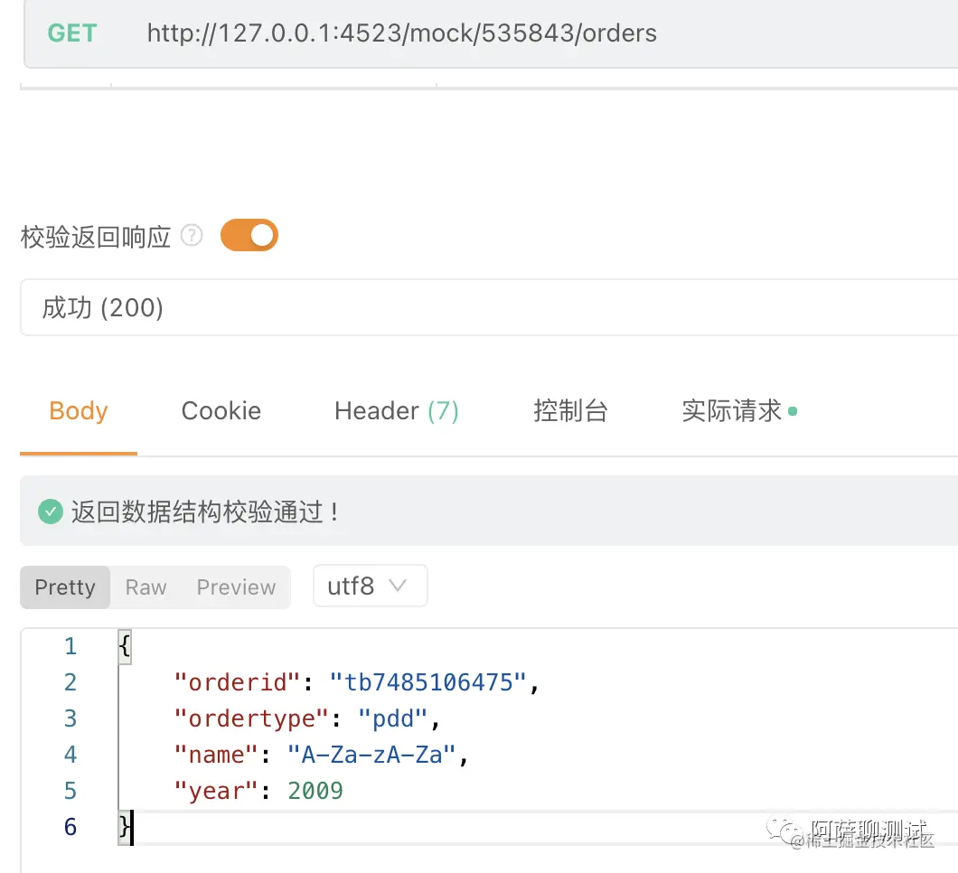
Task: Click the 返回数据结构校验通过 message
Action: coord(205,512)
